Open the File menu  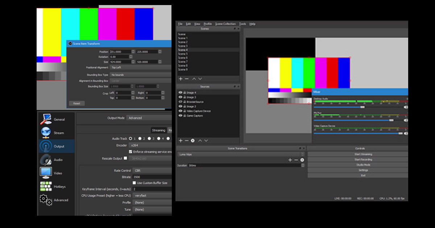[180, 24]
